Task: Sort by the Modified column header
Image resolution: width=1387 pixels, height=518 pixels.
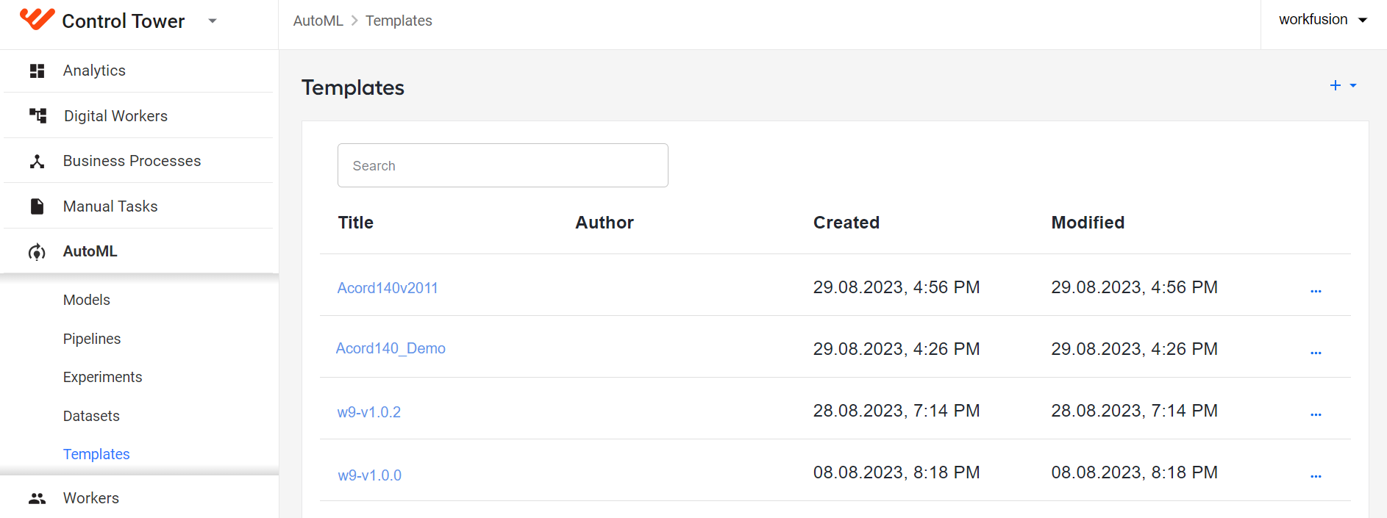Action: (x=1088, y=223)
